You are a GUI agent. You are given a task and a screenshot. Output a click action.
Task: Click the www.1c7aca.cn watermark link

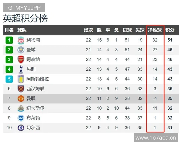pos(156,138)
